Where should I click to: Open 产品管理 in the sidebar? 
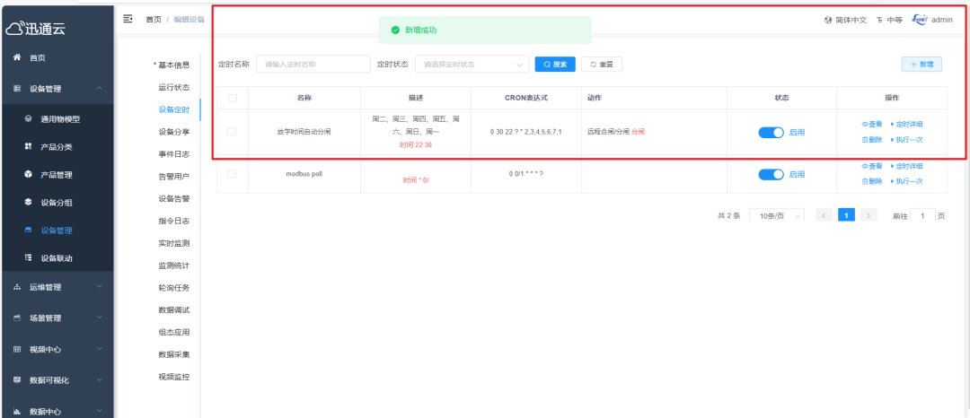(57, 175)
